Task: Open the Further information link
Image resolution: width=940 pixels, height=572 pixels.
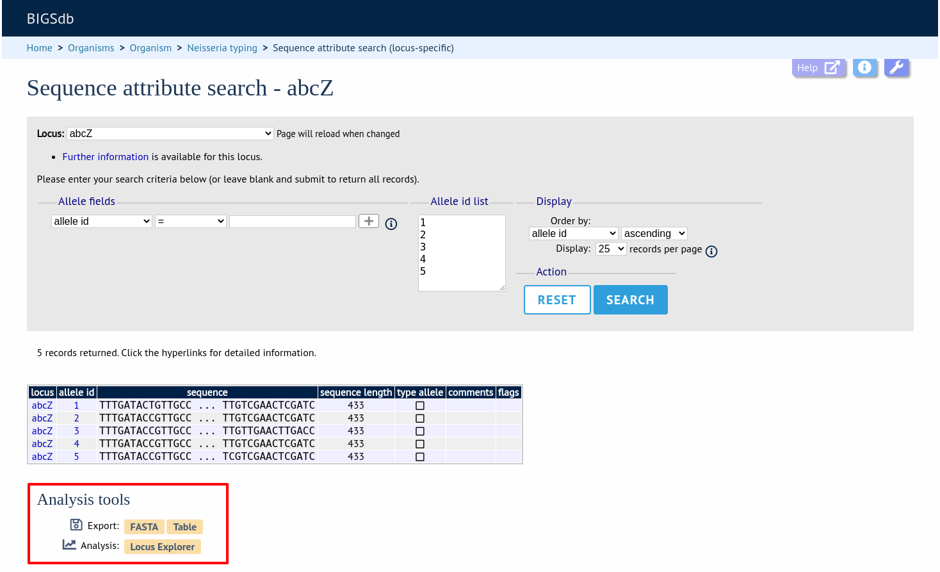Action: (x=106, y=157)
